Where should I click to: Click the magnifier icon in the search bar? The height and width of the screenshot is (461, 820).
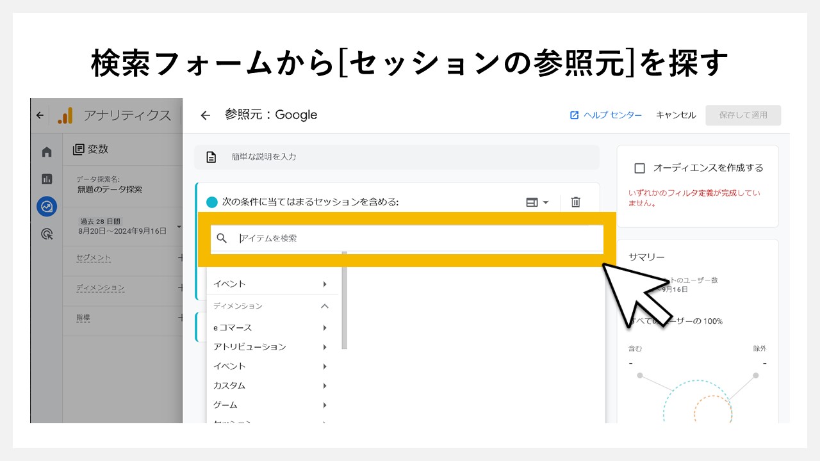click(222, 239)
